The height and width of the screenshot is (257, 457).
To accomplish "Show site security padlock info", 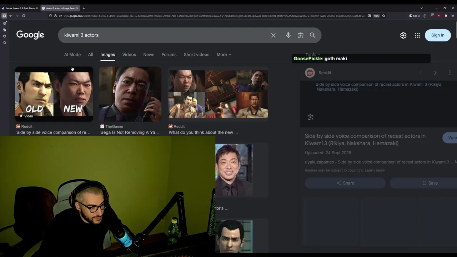I will coord(55,16).
